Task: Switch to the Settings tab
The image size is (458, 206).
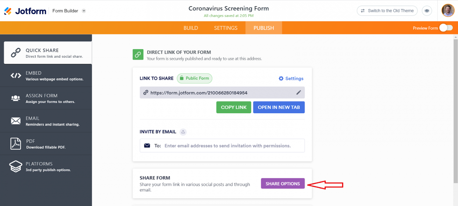Action: click(x=226, y=28)
